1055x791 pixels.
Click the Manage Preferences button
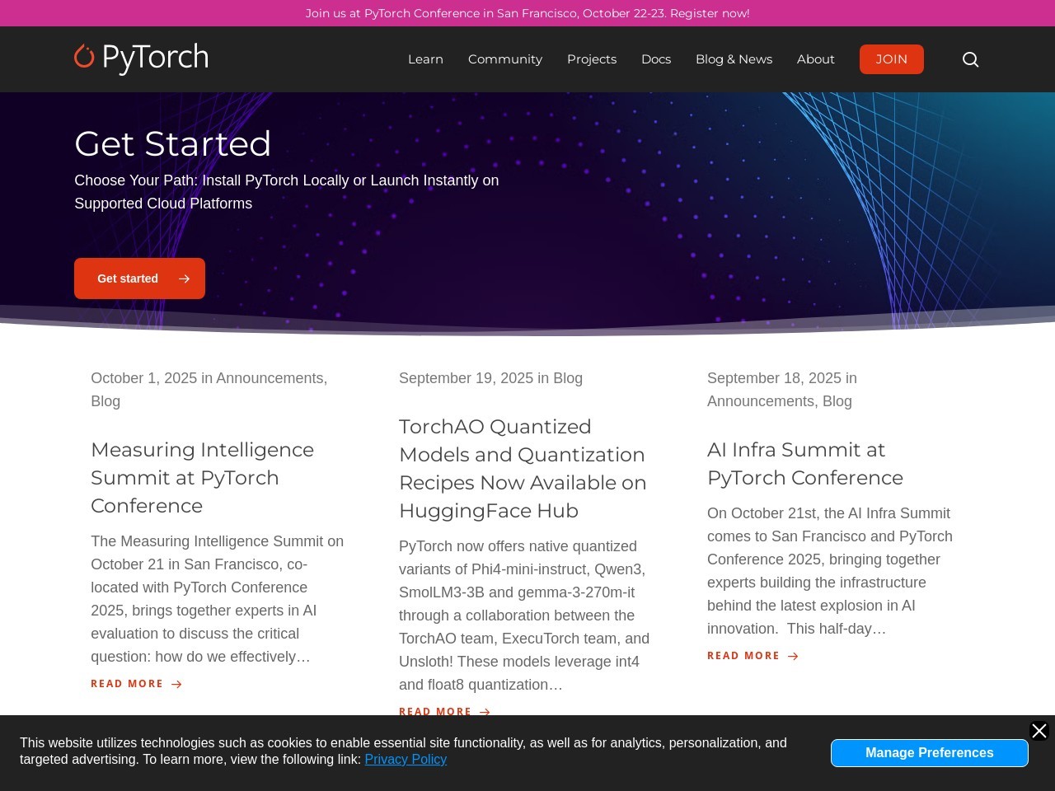929,753
